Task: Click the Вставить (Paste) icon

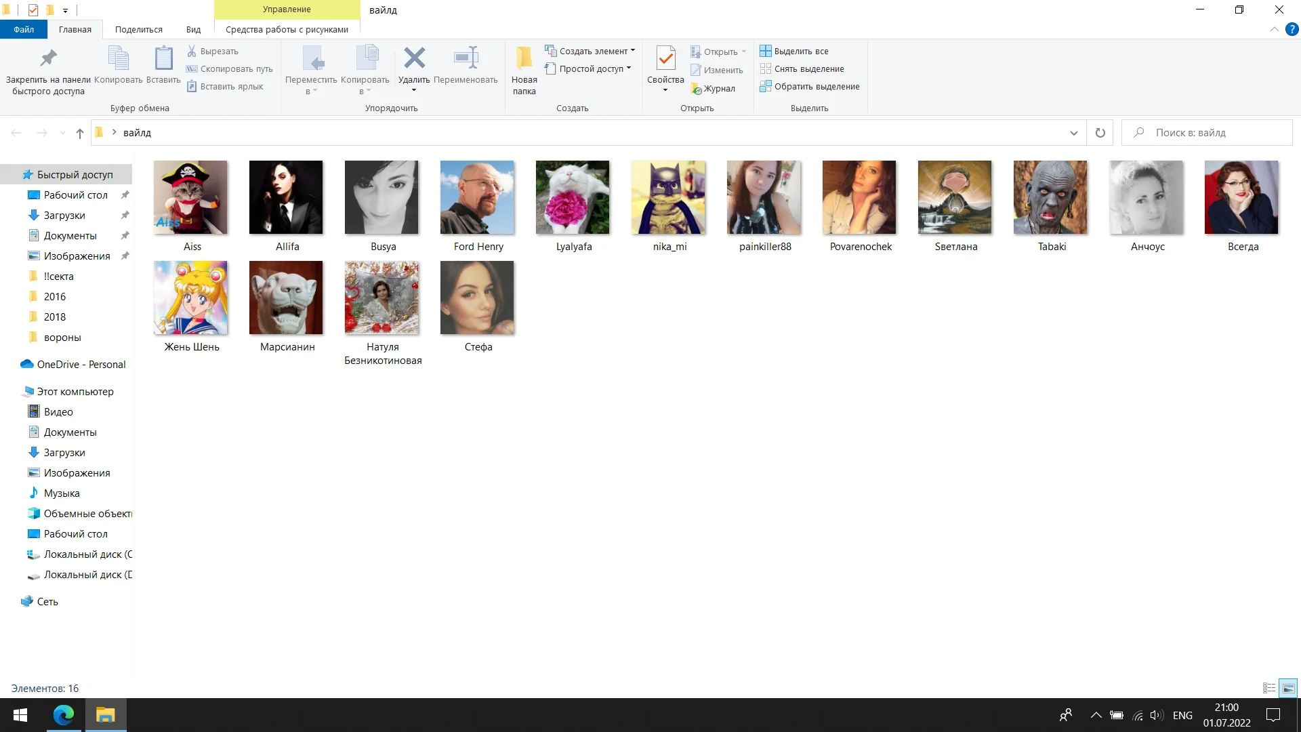Action: pyautogui.click(x=163, y=60)
